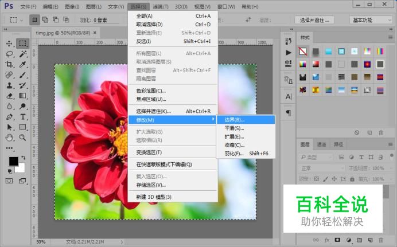Image resolution: width=397 pixels, height=247 pixels.
Task: Choose 存储选区(V)... menu item
Action: pyautogui.click(x=173, y=185)
